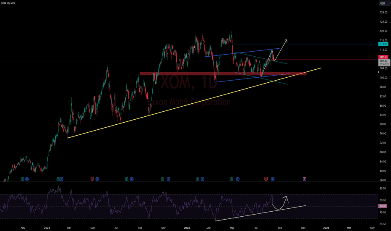
Task: Open green earnings marker before Sep 2022
Action: pos(127,179)
